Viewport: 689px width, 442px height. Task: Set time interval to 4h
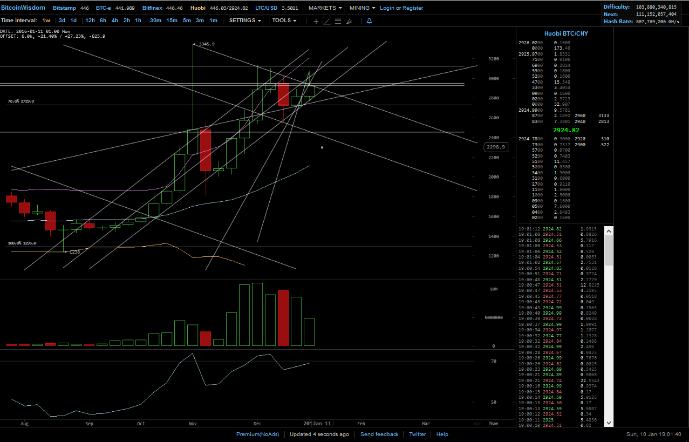tap(115, 21)
